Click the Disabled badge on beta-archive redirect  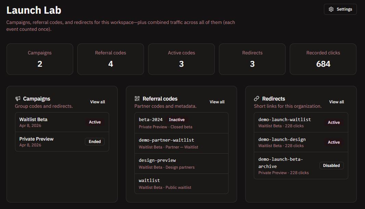(x=331, y=166)
